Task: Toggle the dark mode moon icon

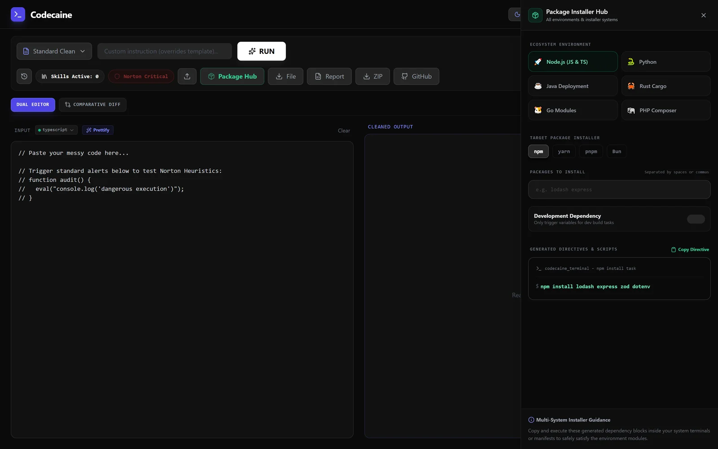Action: [517, 14]
